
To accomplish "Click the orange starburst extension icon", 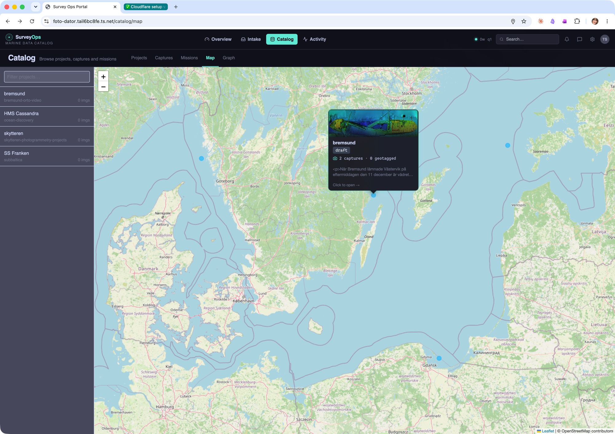I will [x=541, y=21].
